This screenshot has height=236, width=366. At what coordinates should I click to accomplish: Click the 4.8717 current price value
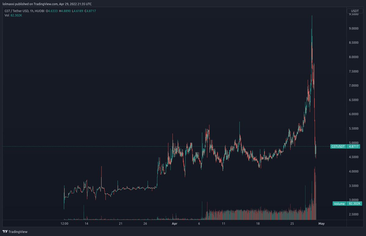click(x=354, y=147)
